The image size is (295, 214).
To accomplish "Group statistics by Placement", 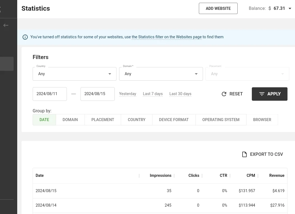I will click(x=103, y=120).
